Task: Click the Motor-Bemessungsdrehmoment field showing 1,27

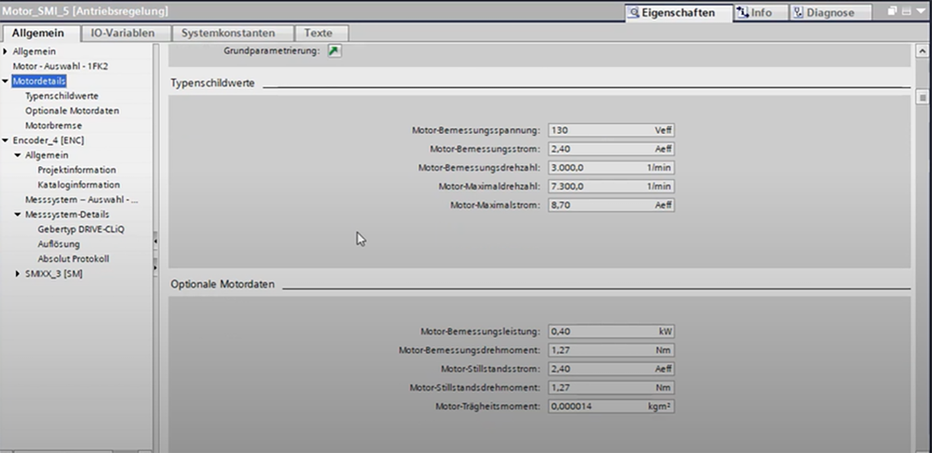Action: click(611, 350)
